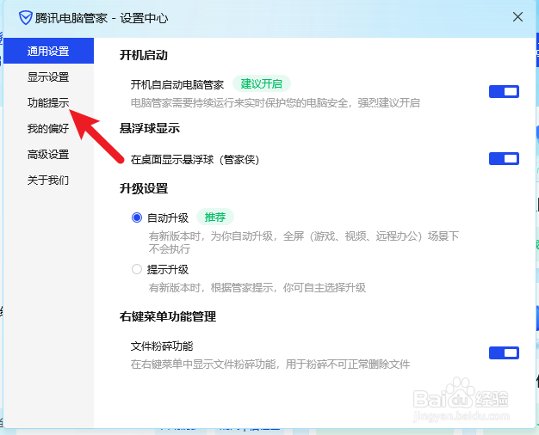Select the 自动升级 radio button
The image size is (539, 435).
tap(137, 217)
